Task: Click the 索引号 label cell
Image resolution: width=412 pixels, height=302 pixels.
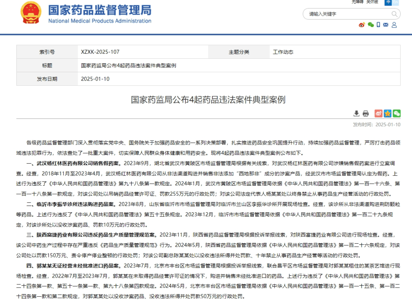Action: (x=47, y=52)
